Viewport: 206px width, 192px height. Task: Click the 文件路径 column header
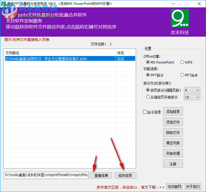coord(60,53)
